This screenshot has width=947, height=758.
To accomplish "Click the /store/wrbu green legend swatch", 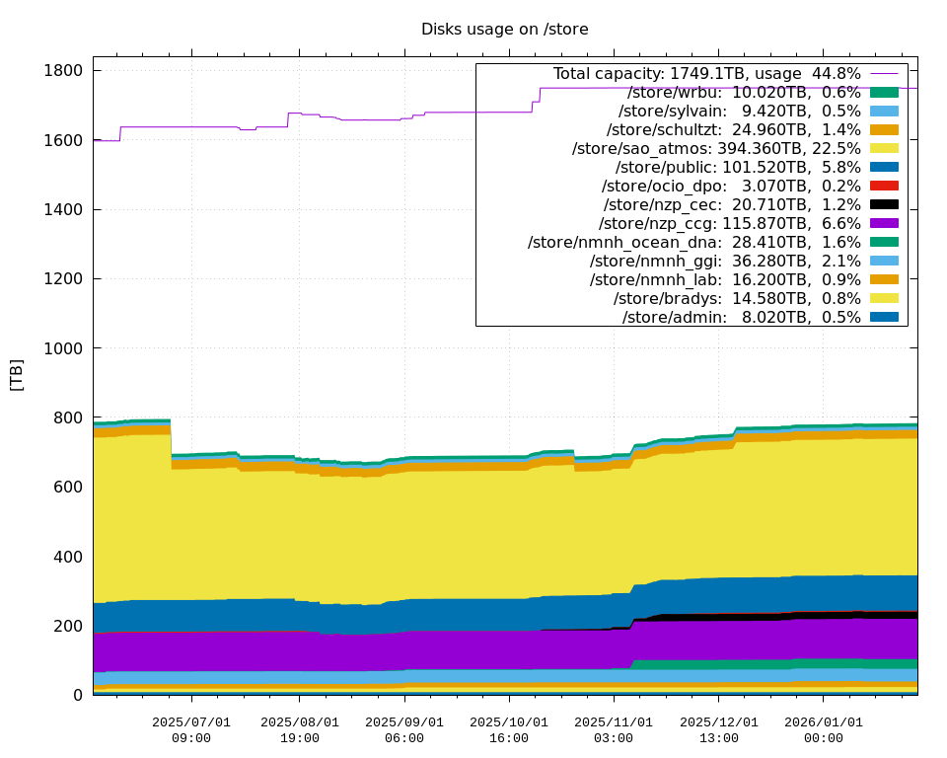I will tap(884, 92).
